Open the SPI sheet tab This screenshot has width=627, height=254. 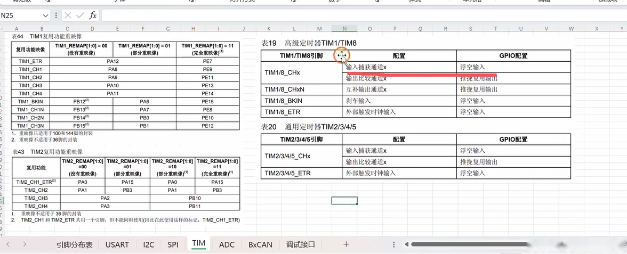tap(173, 244)
